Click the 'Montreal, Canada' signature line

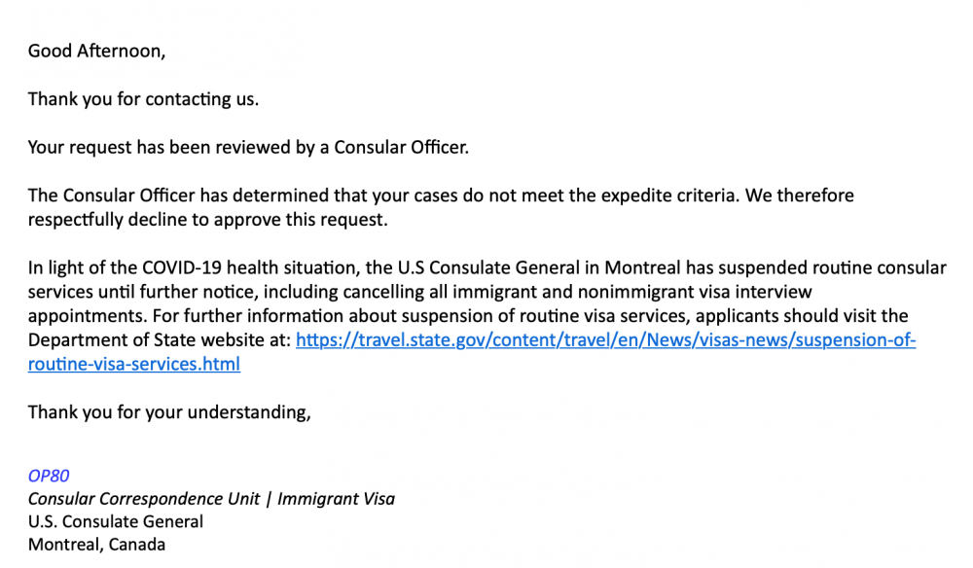point(96,545)
